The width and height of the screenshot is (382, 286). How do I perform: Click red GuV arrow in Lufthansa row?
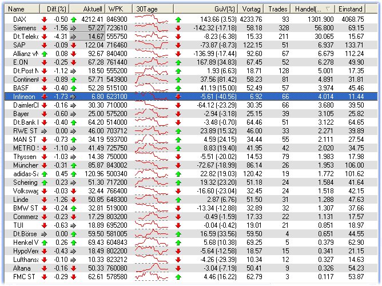click(x=178, y=260)
